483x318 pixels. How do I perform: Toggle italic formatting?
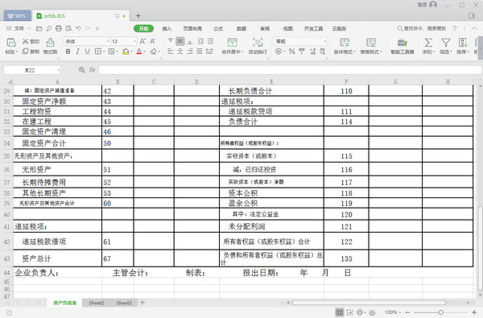[x=77, y=52]
